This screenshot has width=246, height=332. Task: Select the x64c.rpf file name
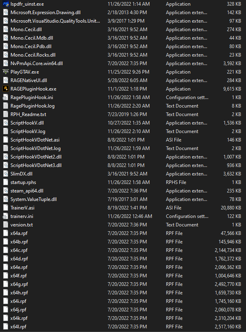pyautogui.click(x=19, y=250)
